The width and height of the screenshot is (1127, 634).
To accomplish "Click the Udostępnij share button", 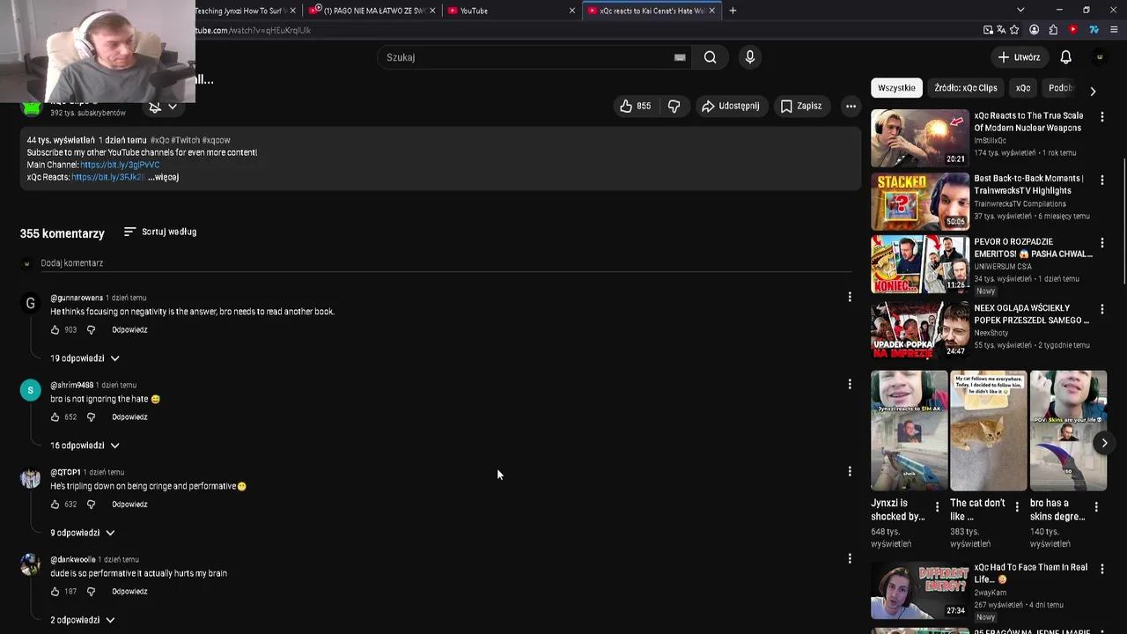I will tap(730, 106).
